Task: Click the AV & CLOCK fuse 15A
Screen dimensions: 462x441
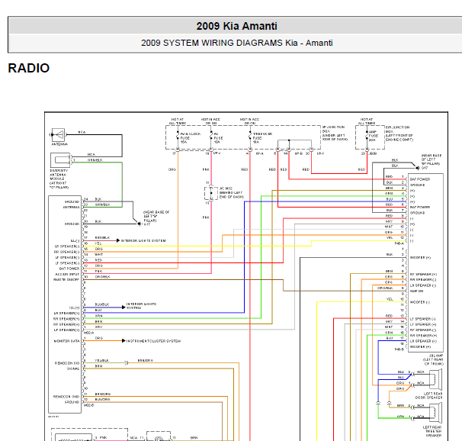Action: [178, 137]
